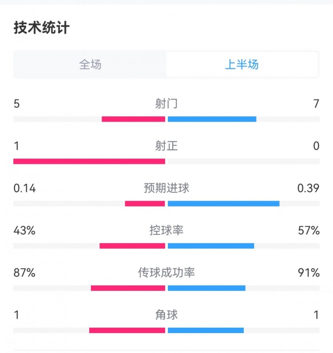Viewport: 333px width, 353px height.
Task: Tap the blue 预期进球 bar
Action: click(x=223, y=203)
